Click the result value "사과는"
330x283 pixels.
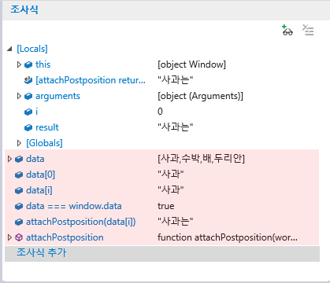(176, 127)
